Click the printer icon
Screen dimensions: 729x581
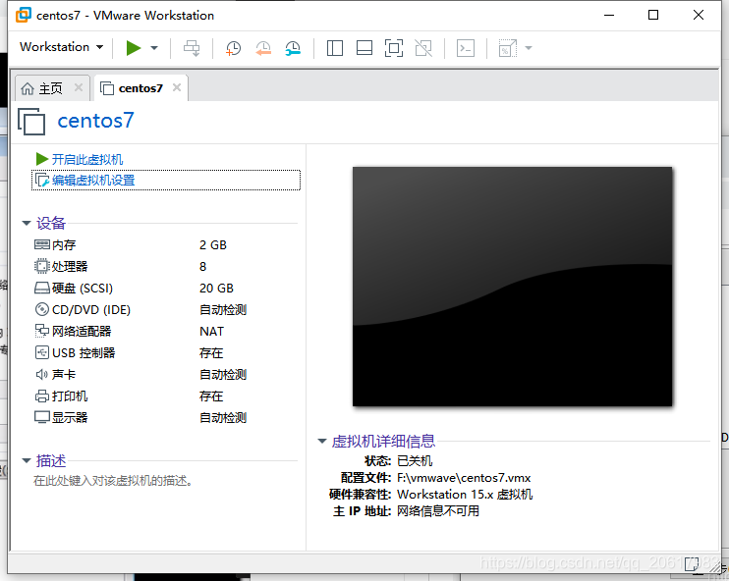pos(42,396)
